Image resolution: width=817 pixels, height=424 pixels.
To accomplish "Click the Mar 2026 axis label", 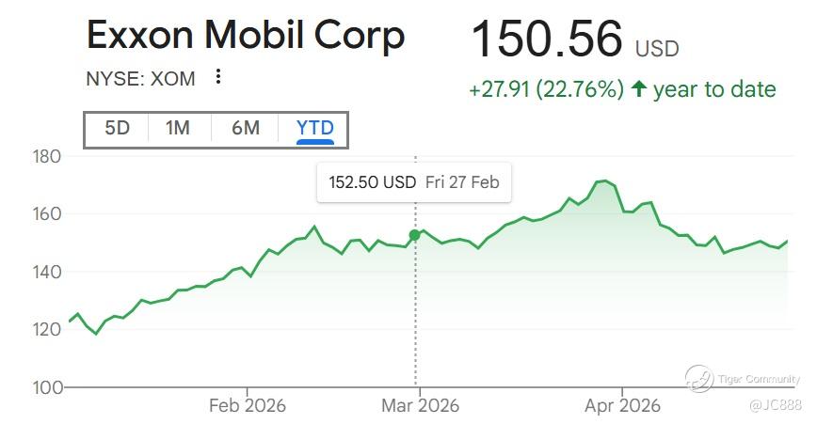I will click(x=420, y=406).
